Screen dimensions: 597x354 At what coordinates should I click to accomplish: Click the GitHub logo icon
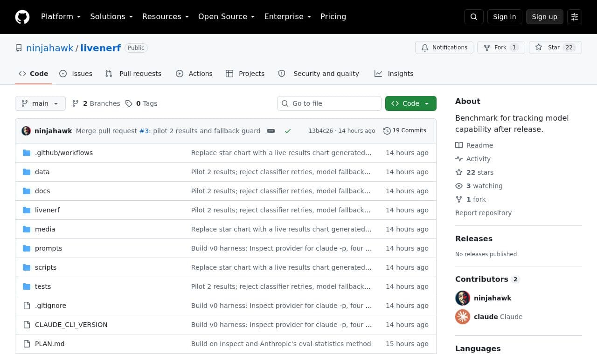point(22,17)
